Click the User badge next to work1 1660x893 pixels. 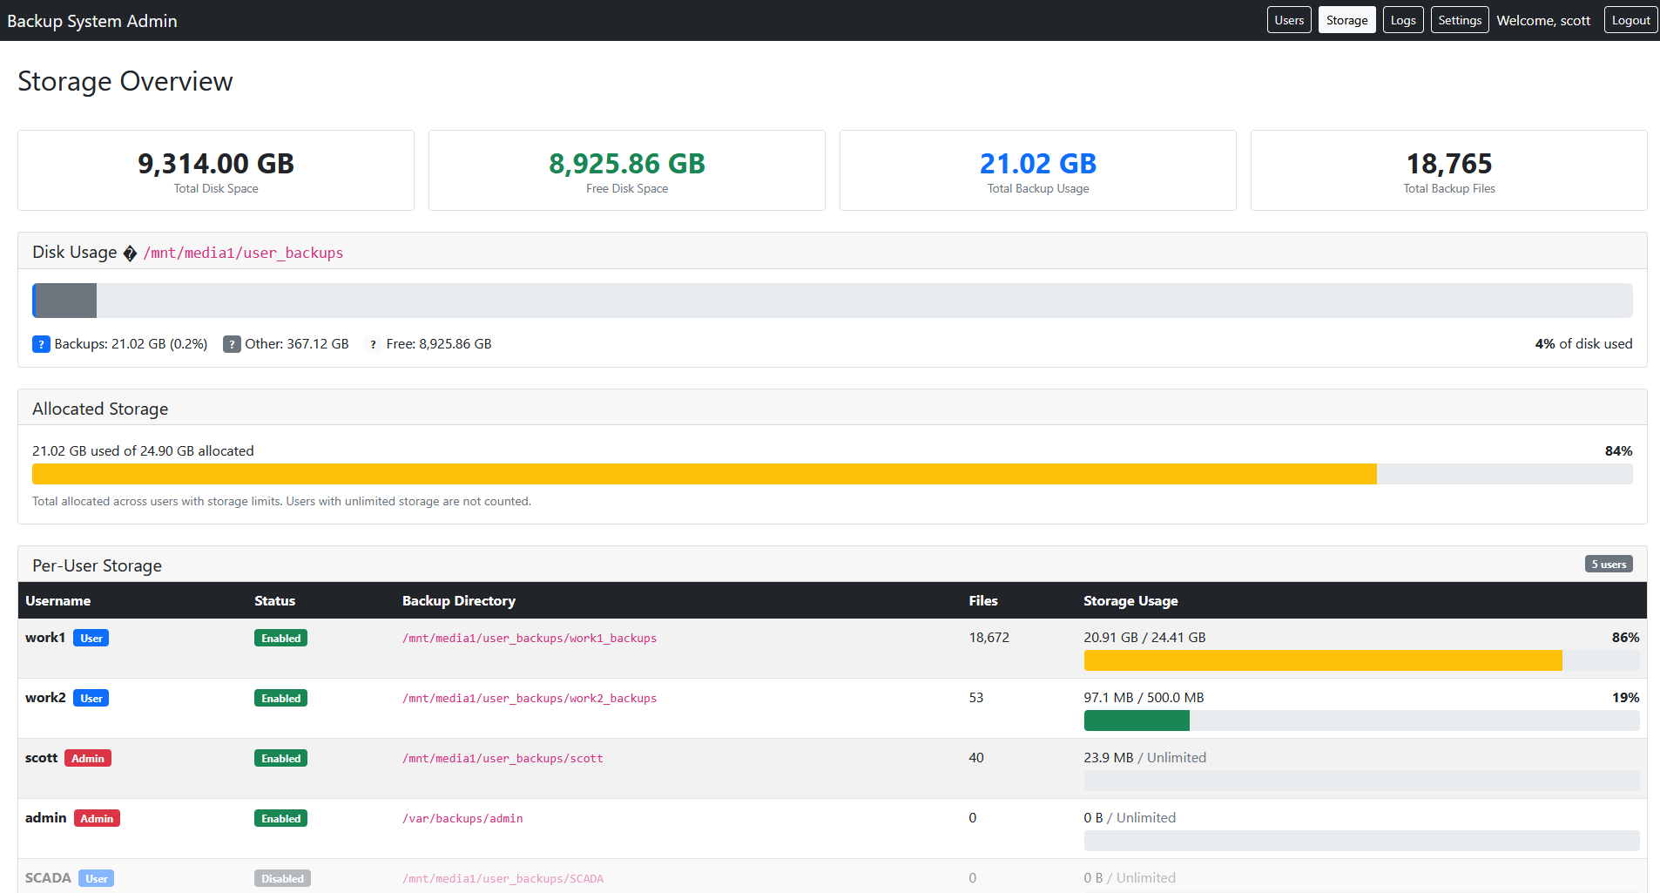[x=91, y=639]
